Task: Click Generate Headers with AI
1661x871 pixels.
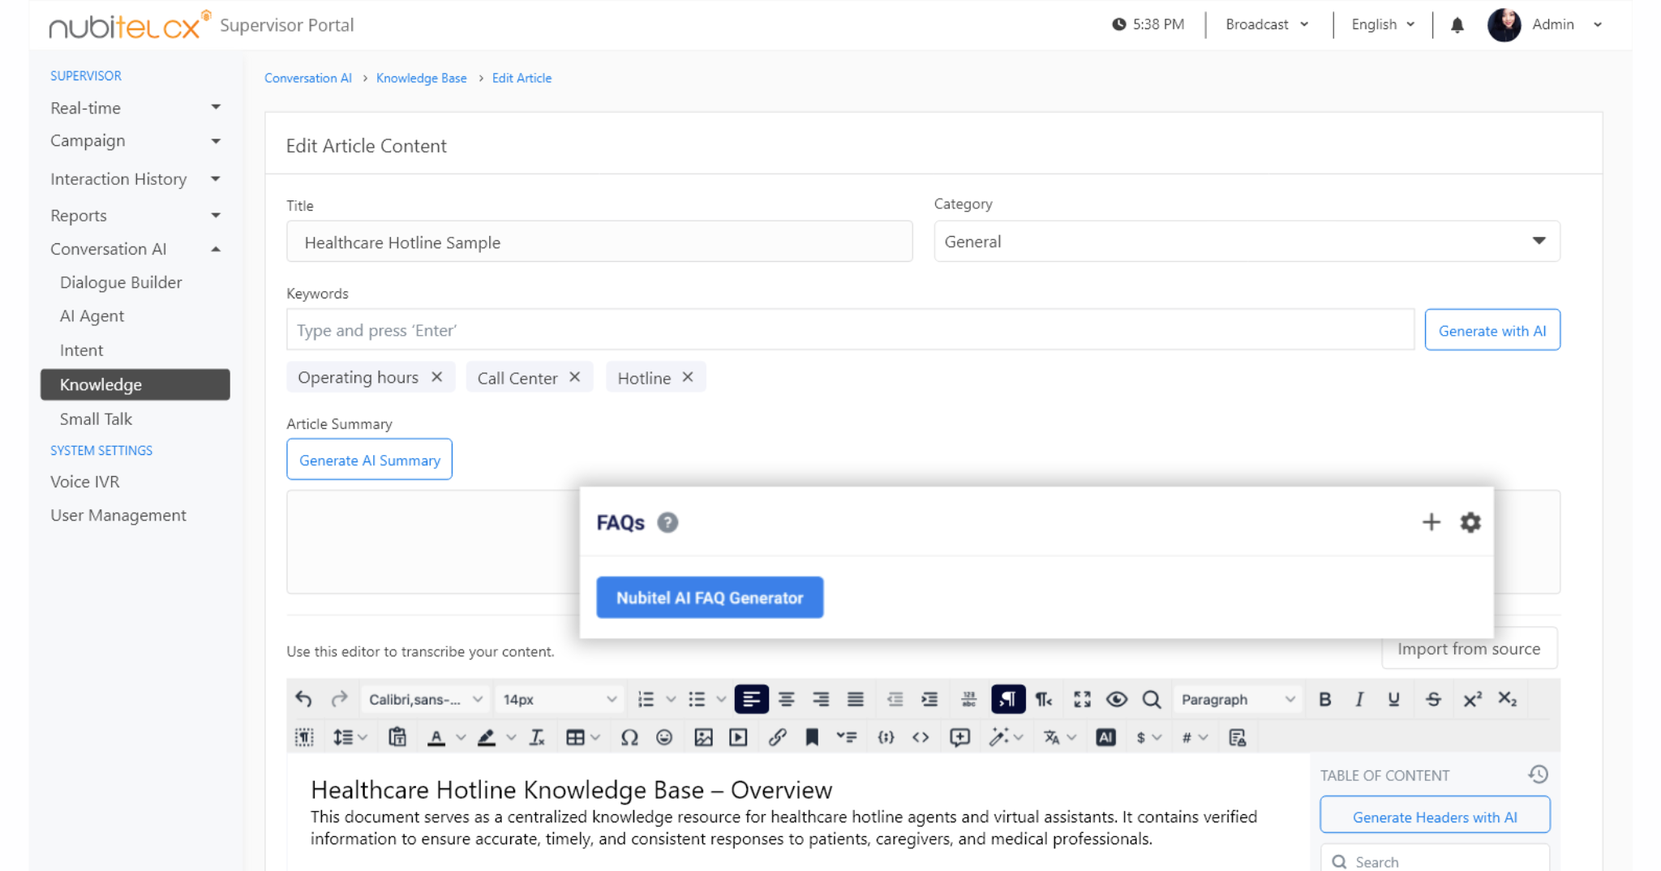Action: (1435, 817)
